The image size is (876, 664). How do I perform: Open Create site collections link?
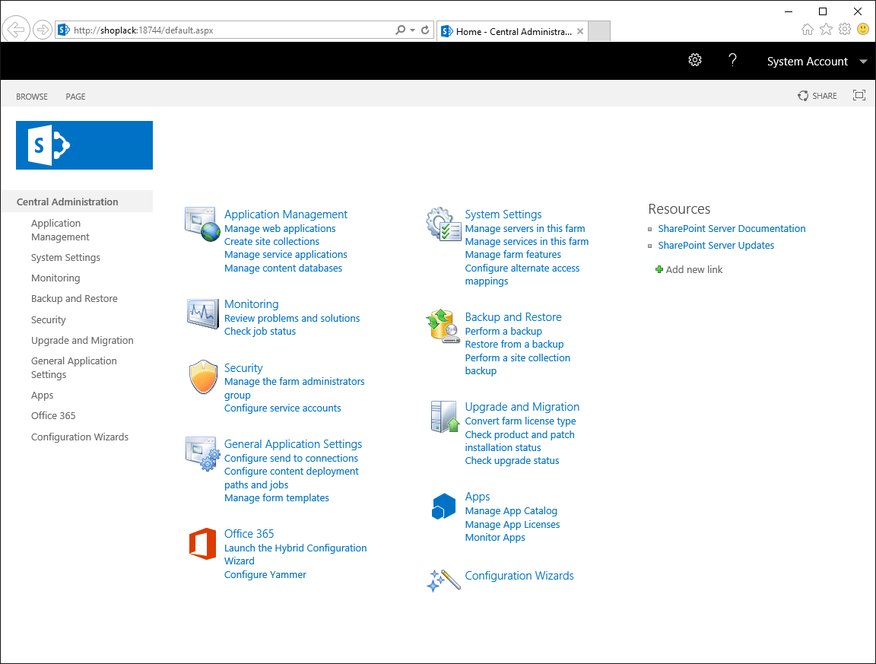tap(272, 241)
